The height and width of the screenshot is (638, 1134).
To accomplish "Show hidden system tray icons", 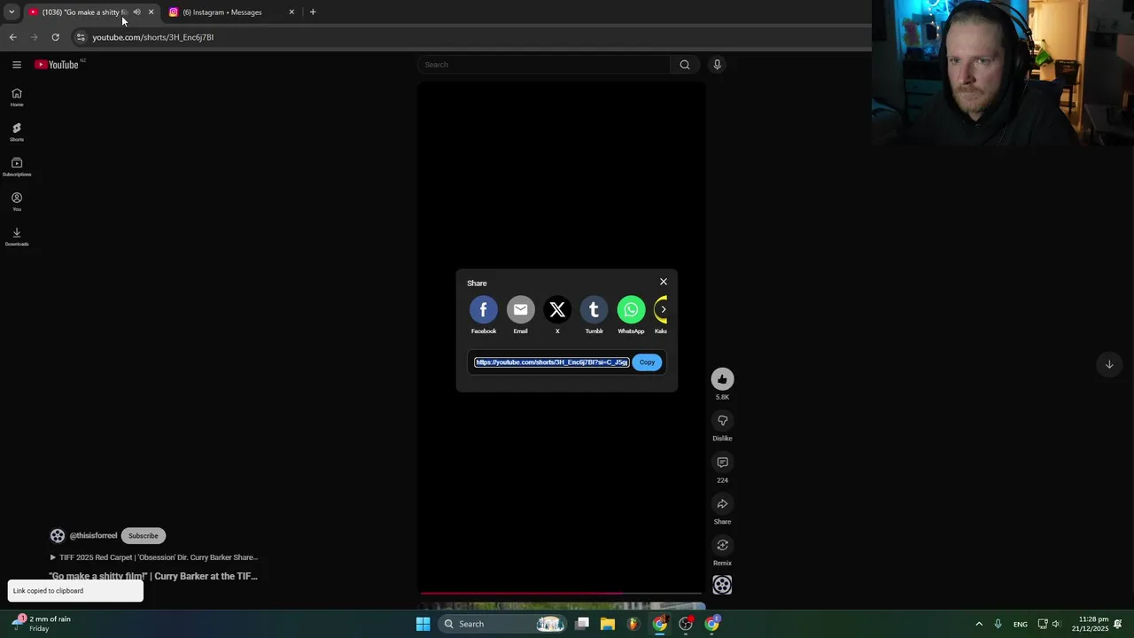I will 979,624.
